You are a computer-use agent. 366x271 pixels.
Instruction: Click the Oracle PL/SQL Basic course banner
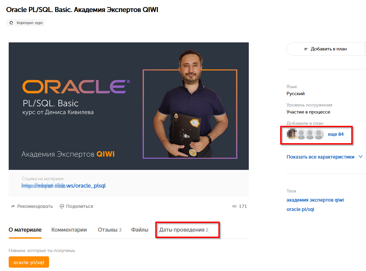coord(129,106)
